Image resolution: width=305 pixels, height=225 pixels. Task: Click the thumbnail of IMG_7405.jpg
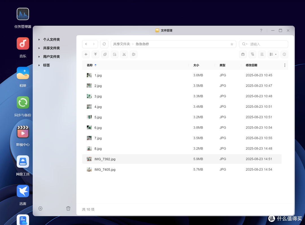point(89,169)
